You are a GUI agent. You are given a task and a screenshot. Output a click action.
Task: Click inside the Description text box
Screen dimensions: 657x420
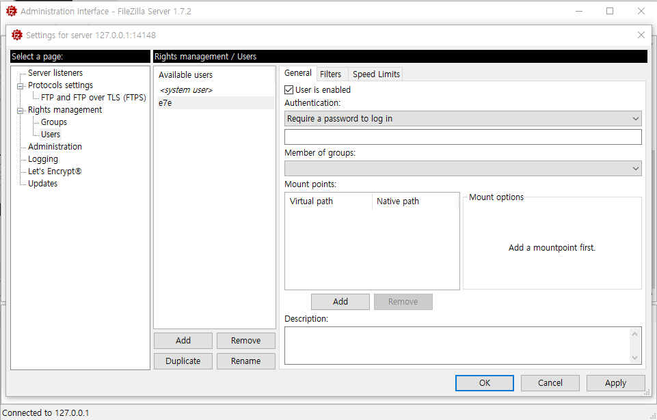pos(457,346)
